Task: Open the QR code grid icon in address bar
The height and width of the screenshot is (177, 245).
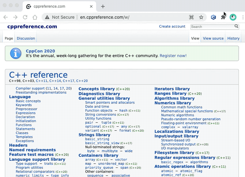Action: [191, 17]
